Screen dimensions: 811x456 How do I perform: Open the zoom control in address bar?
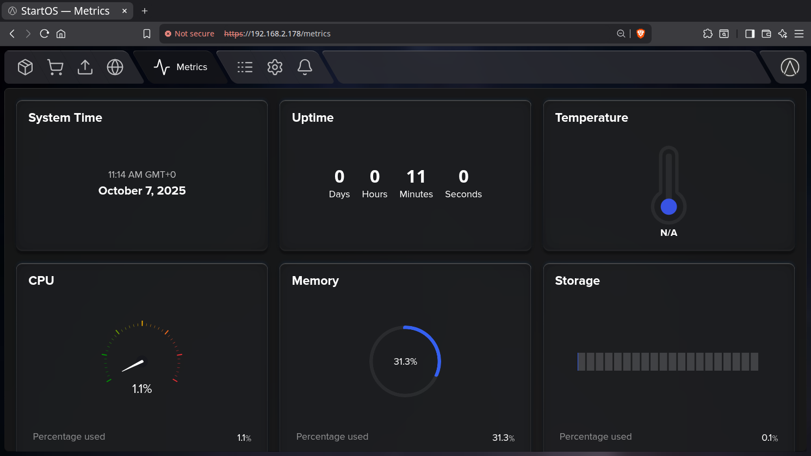pyautogui.click(x=621, y=34)
